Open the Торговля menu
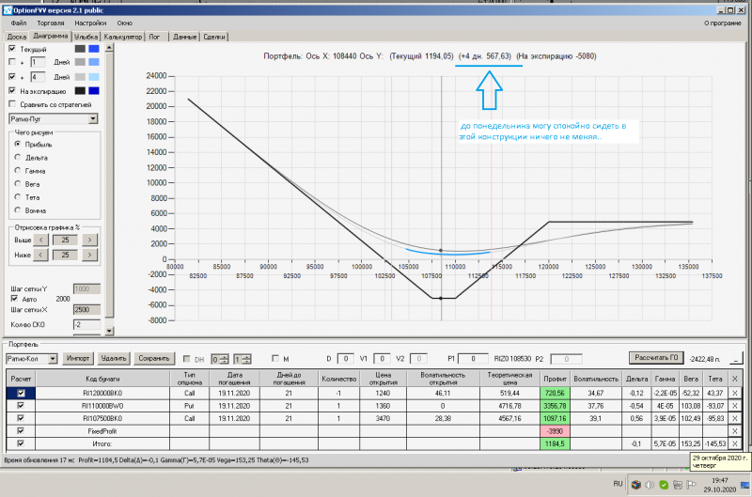This screenshot has height=497, width=752. [49, 21]
